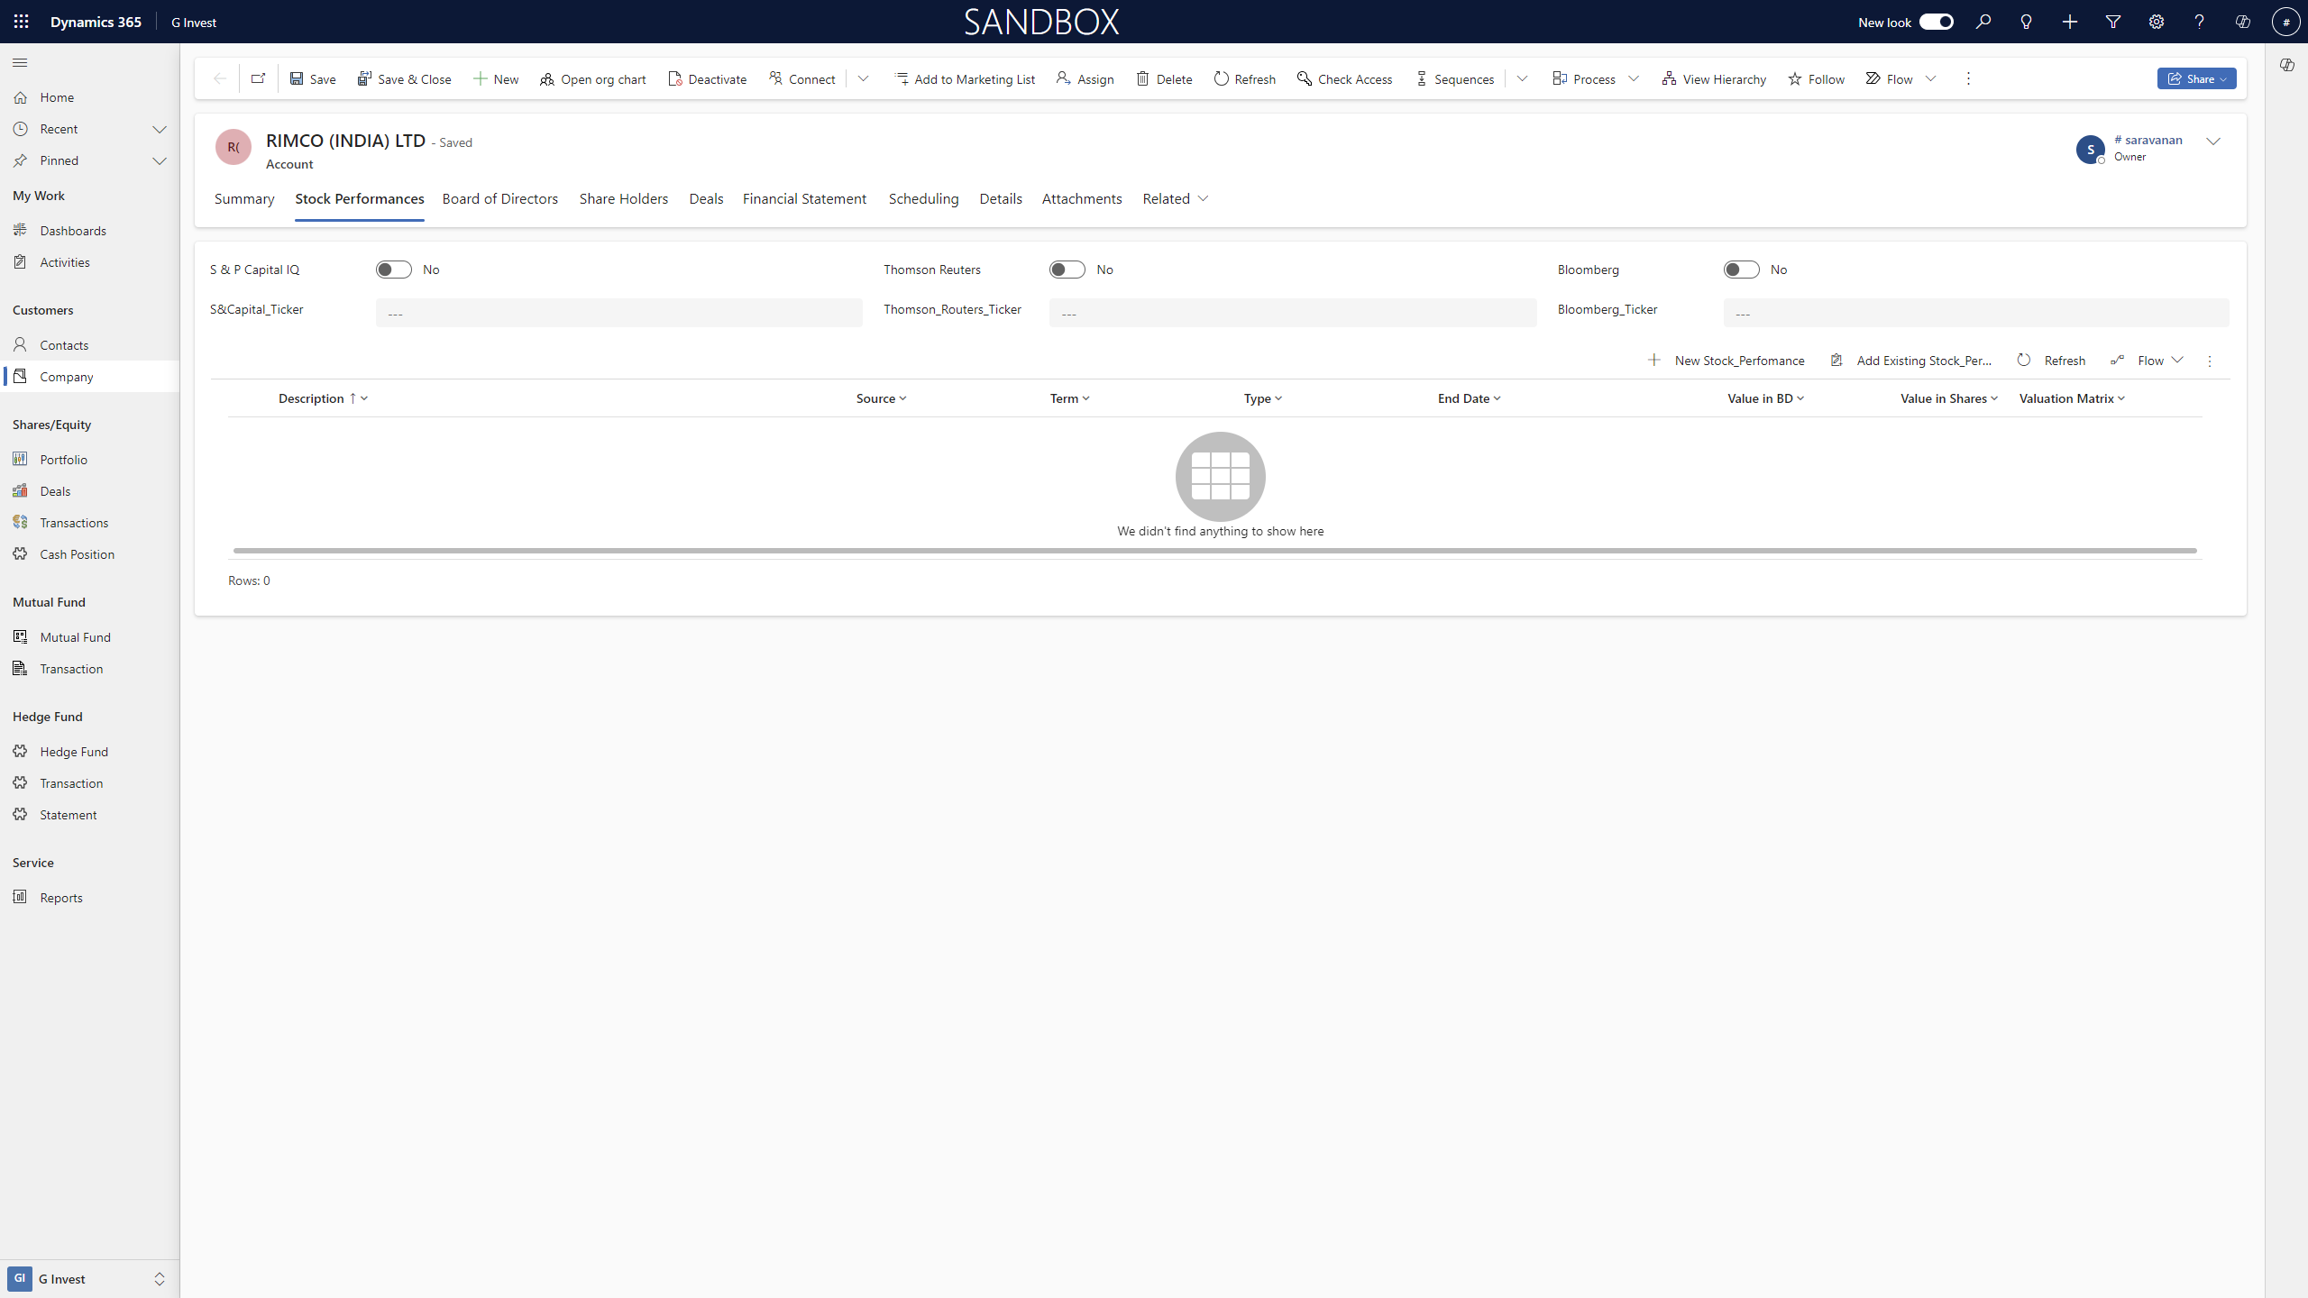Open Cash Position in sidebar
Viewport: 2308px width, 1298px height.
point(77,554)
